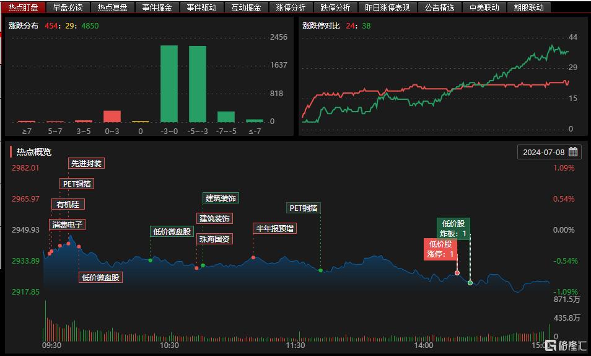This screenshot has height=356, width=591.
Task: Click the green dot under green PET铜箔
Action: tap(321, 270)
